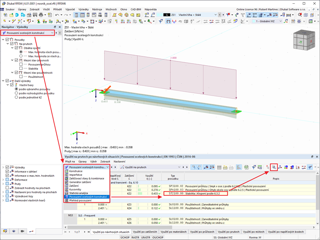Open the load case 'Vlastní tíha + Stálé' dropdown
The image size is (320, 240).
tap(216, 15)
